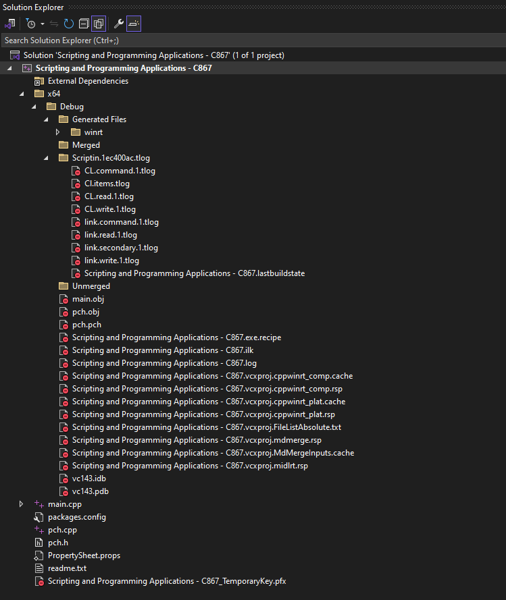
Task: Select the Merged folder icon
Action: (64, 145)
